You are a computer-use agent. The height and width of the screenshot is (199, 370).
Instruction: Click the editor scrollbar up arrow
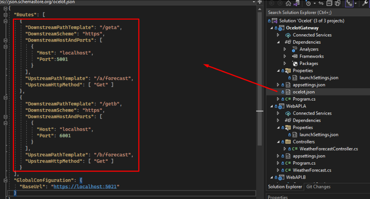pyautogui.click(x=260, y=9)
